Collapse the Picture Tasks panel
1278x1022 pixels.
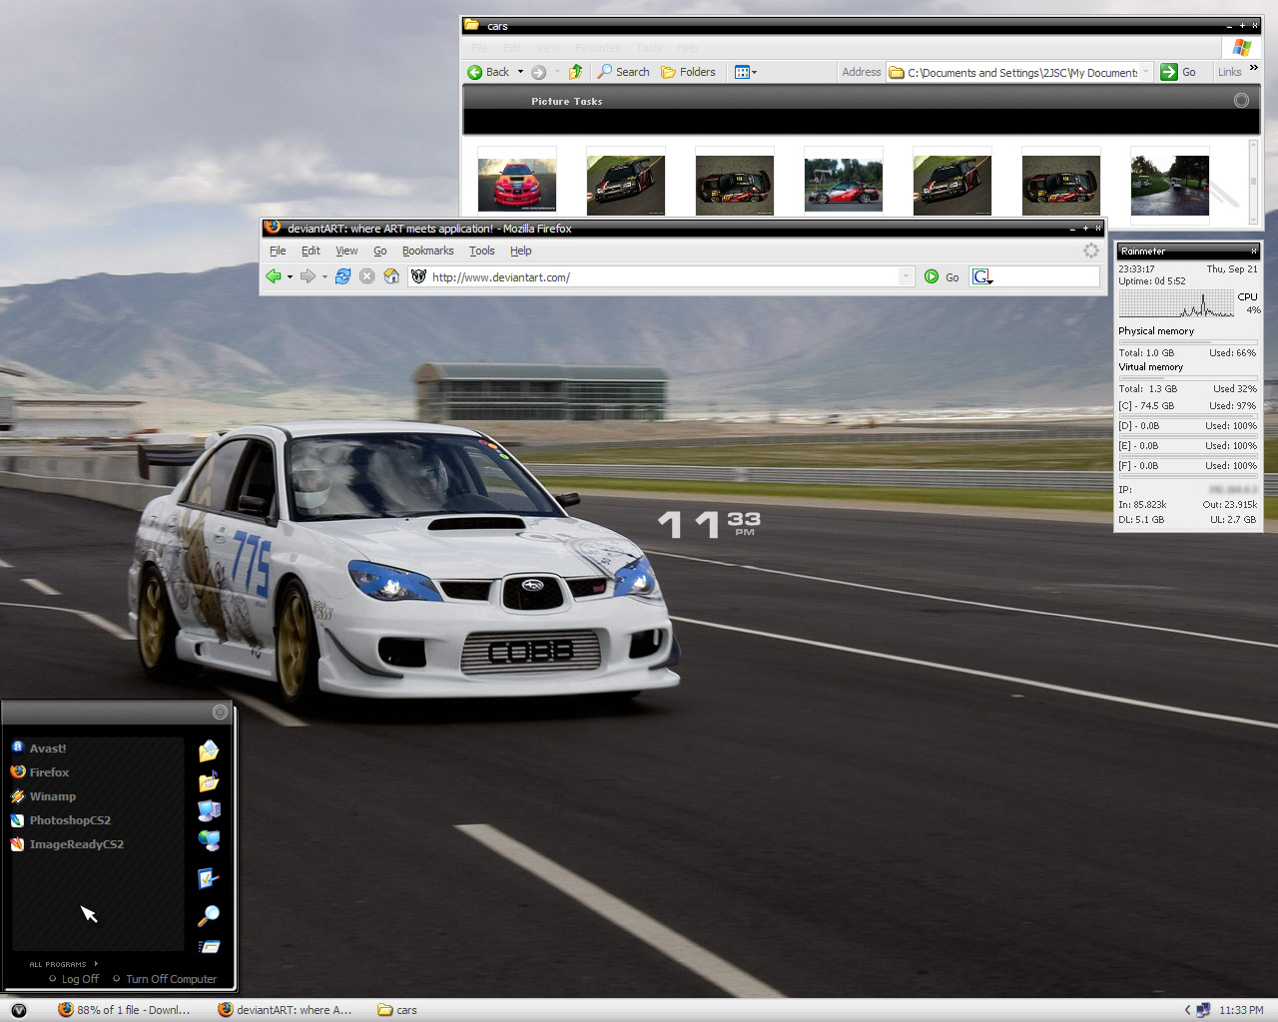1241,100
